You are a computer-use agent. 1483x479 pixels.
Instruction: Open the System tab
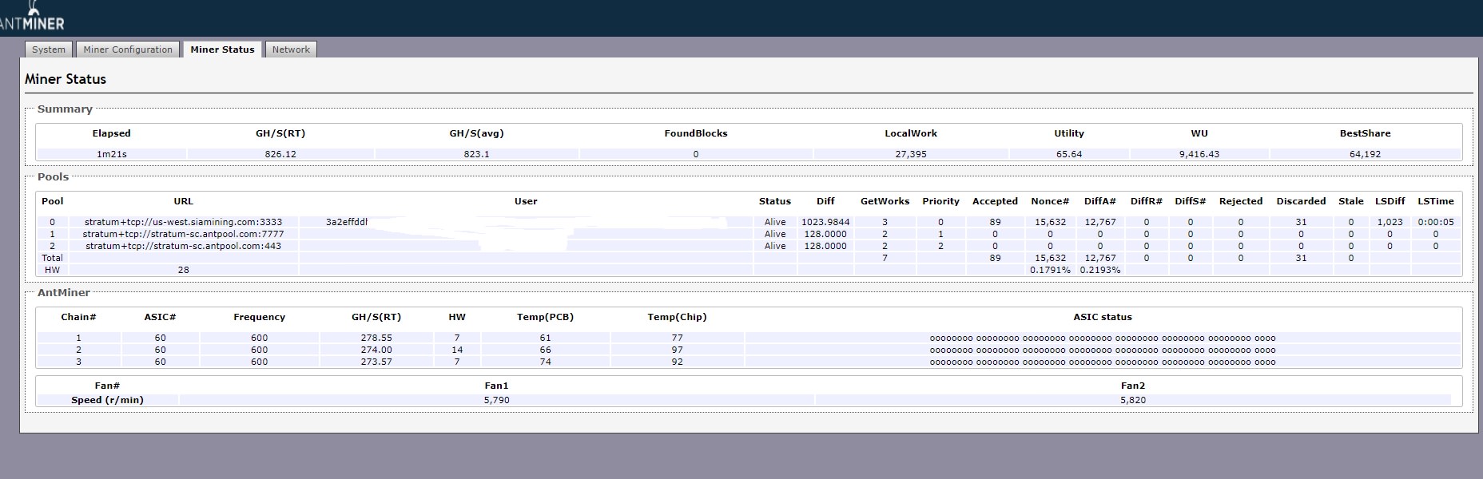click(49, 49)
